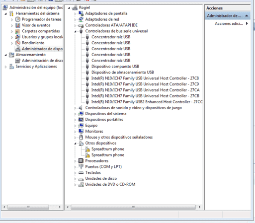Select Administración de discos in the tree

click(42, 61)
